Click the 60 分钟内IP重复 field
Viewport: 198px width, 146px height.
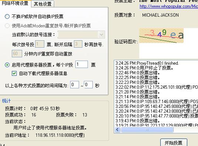pos(17,54)
